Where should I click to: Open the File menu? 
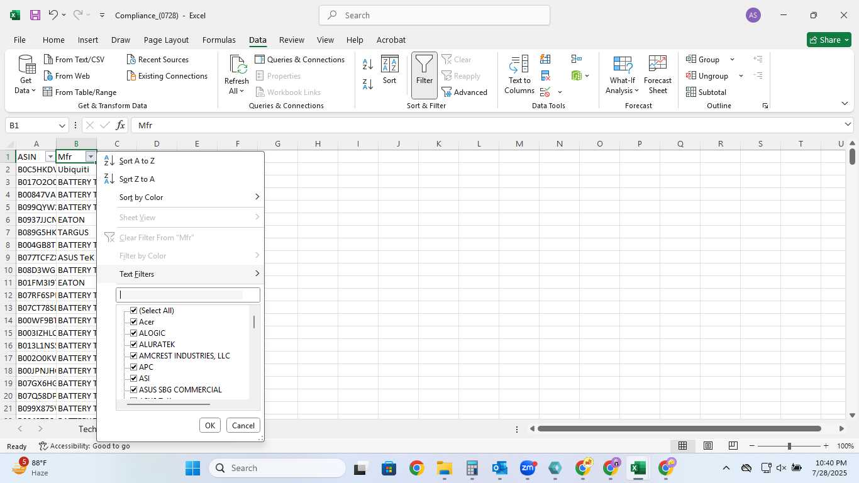[x=19, y=40]
